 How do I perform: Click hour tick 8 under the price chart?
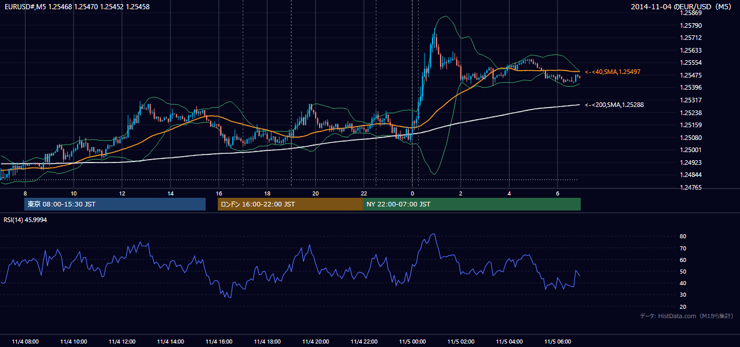pos(25,193)
